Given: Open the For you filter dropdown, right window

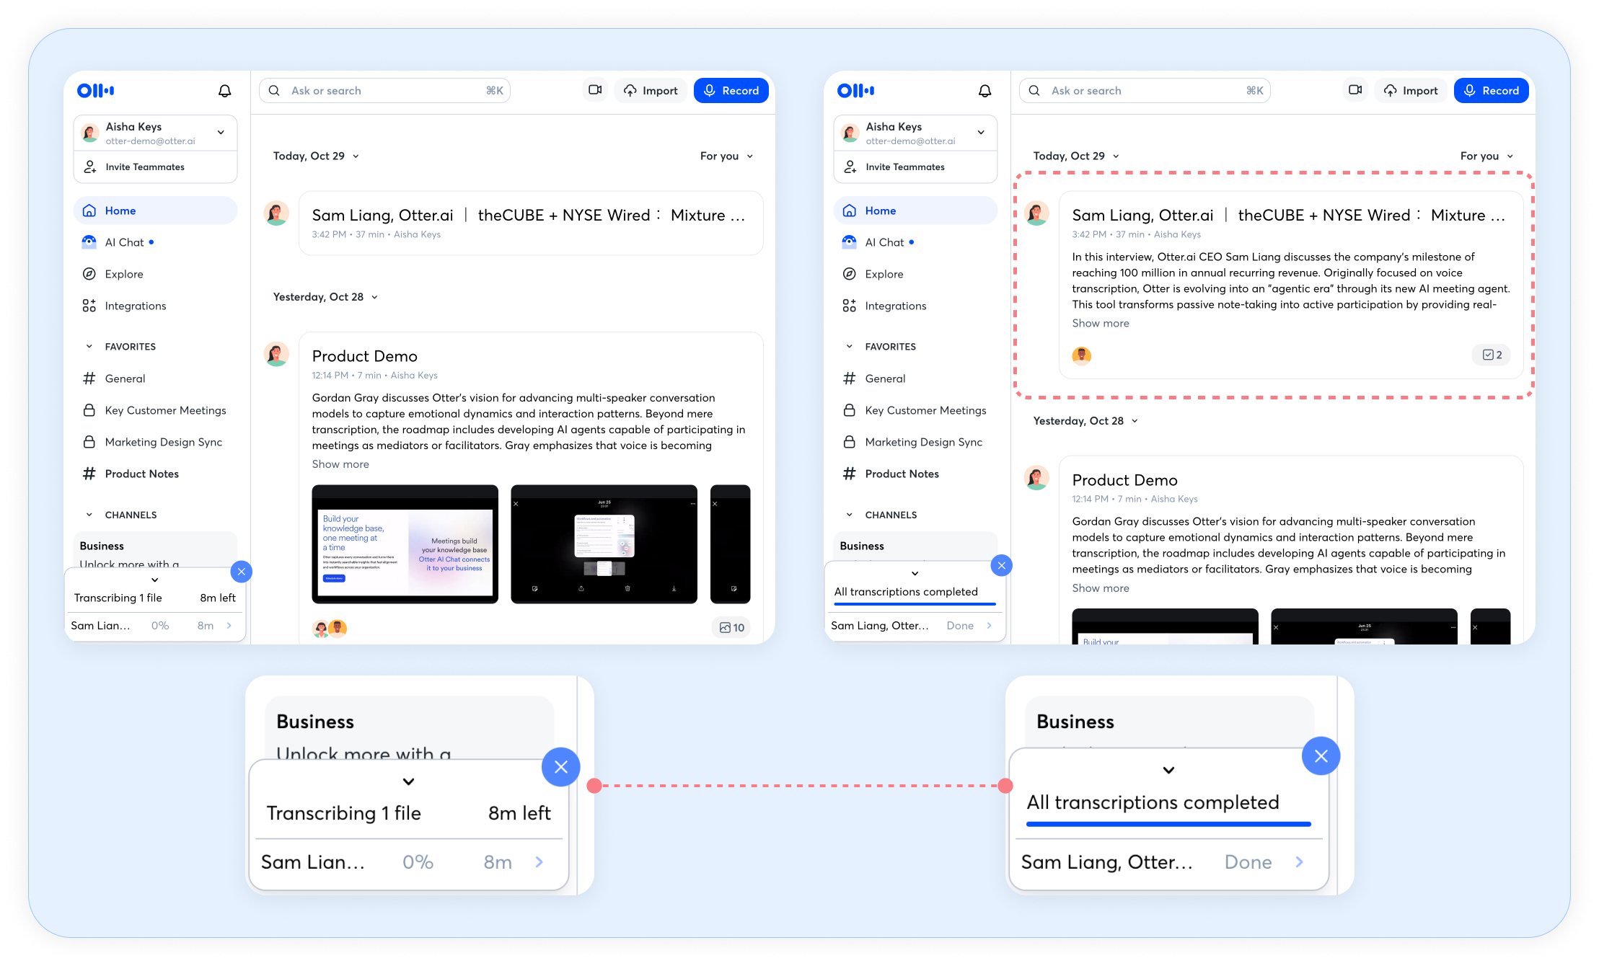Looking at the screenshot, I should coord(1487,156).
